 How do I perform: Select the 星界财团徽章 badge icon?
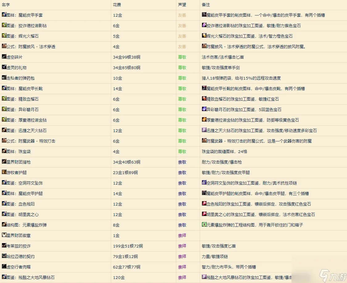pyautogui.click(x=3, y=235)
